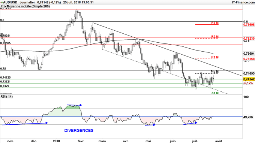Screen dimensions: 255x143
Task: Click the R3 M pivot label
Action: (215, 23)
